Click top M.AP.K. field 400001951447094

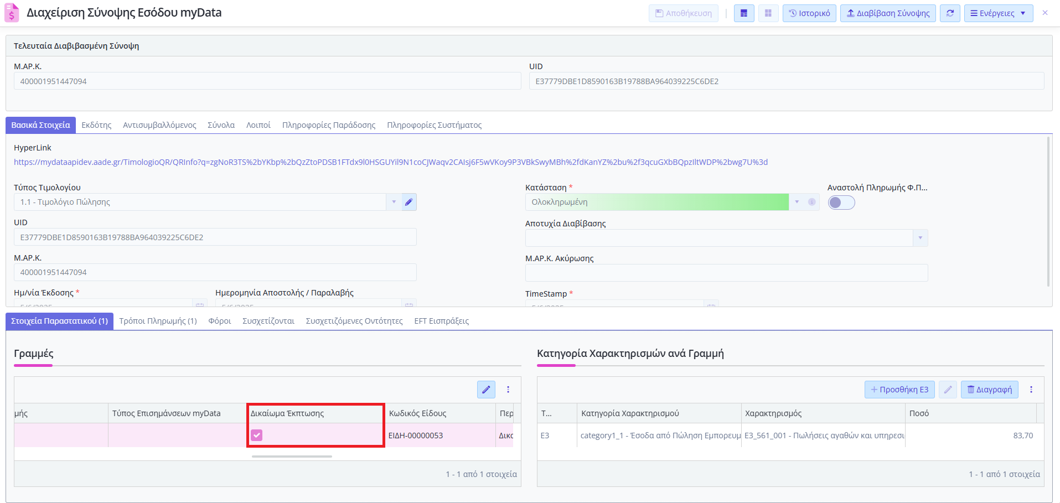[267, 81]
